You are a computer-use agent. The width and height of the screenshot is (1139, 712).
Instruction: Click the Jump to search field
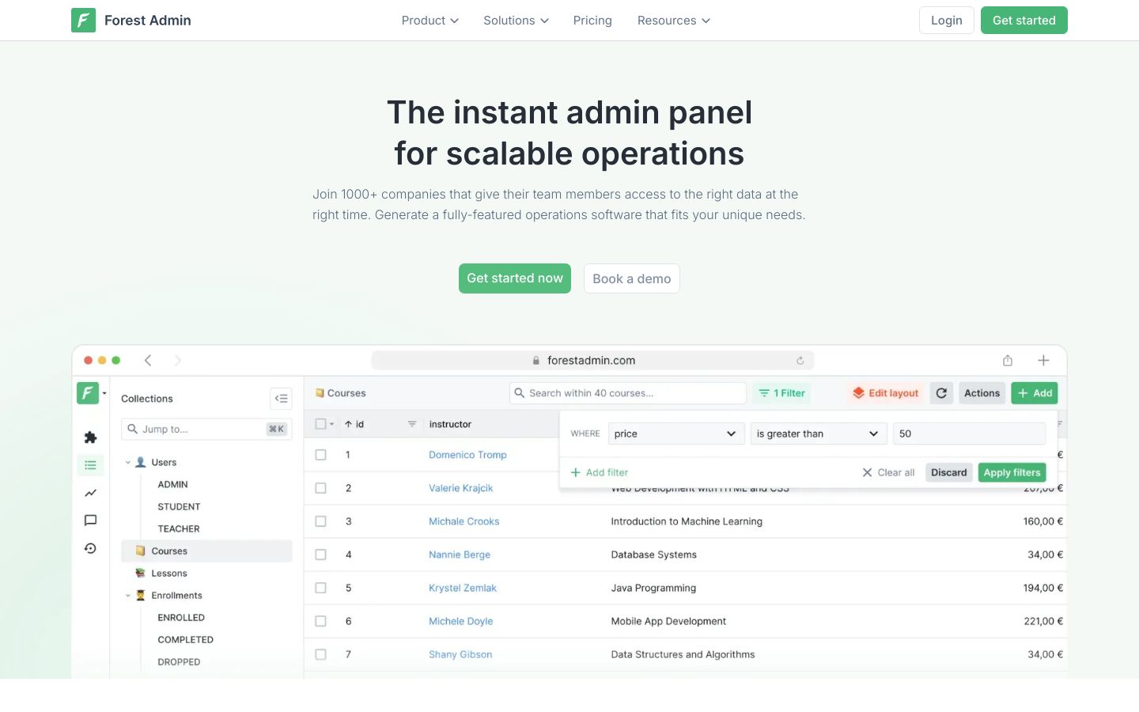pyautogui.click(x=206, y=429)
